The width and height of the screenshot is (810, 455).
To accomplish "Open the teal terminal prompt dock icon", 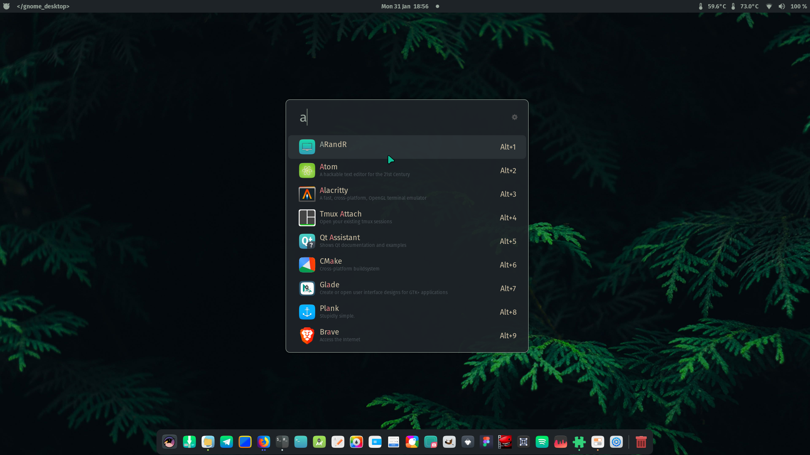I will [x=301, y=442].
